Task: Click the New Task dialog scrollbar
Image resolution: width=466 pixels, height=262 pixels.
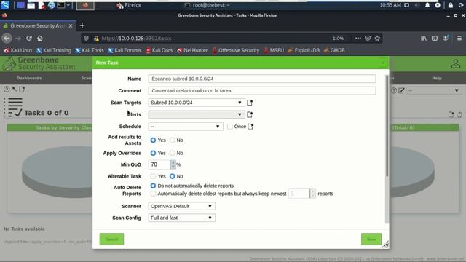Action: pos(387,126)
